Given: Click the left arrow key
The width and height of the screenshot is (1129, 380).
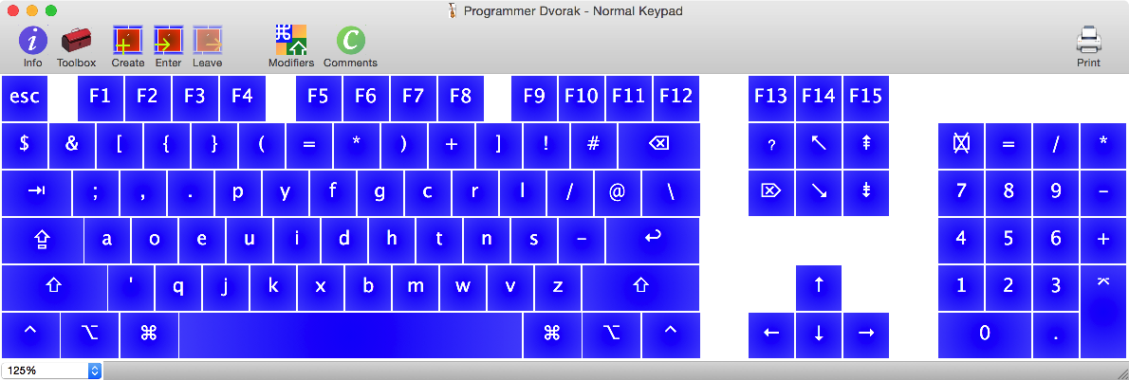Looking at the screenshot, I should [771, 335].
